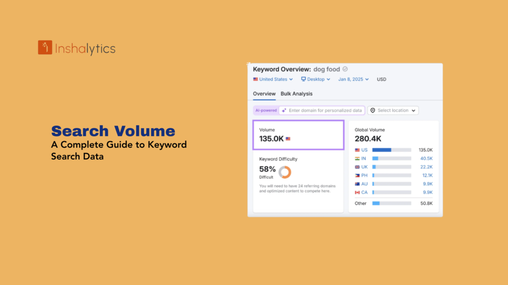Open the United States location dropdown
This screenshot has height=285, width=508.
point(273,79)
